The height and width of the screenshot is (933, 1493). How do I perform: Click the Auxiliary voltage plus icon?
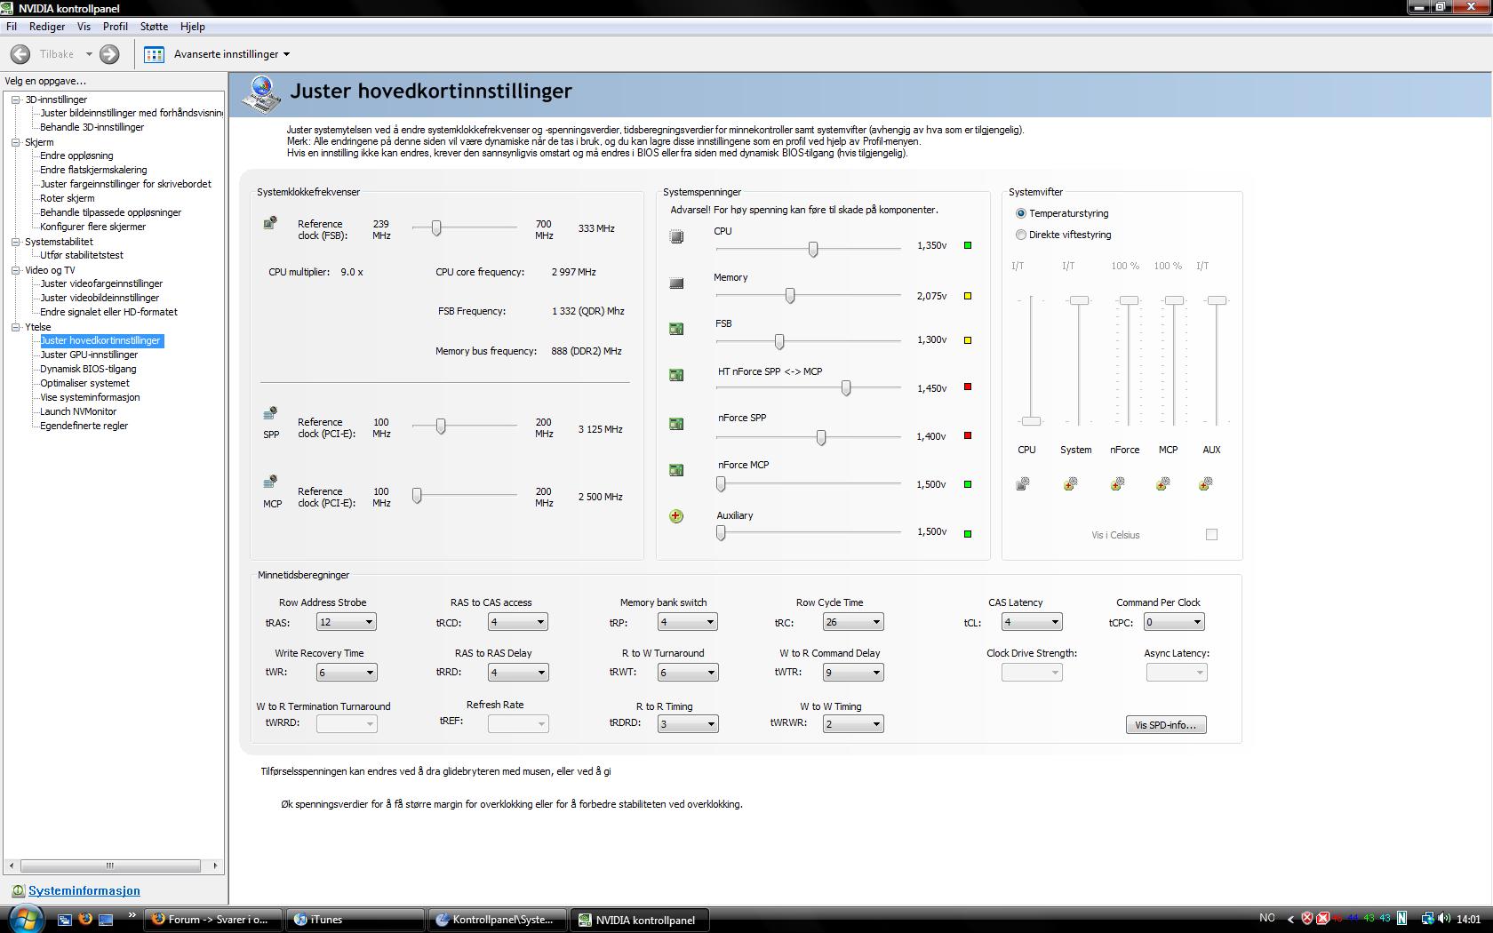[x=676, y=516]
